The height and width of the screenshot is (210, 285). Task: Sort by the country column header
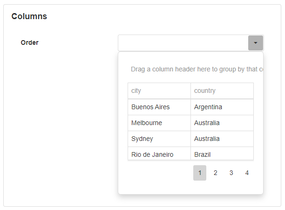(x=222, y=91)
